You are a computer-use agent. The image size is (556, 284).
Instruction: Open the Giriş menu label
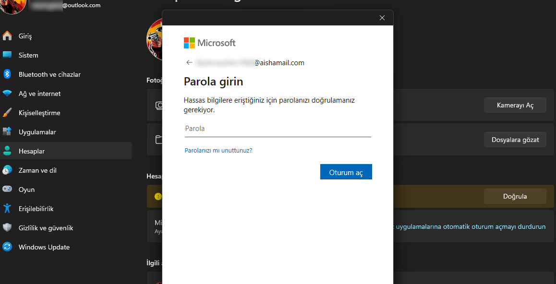click(x=25, y=36)
